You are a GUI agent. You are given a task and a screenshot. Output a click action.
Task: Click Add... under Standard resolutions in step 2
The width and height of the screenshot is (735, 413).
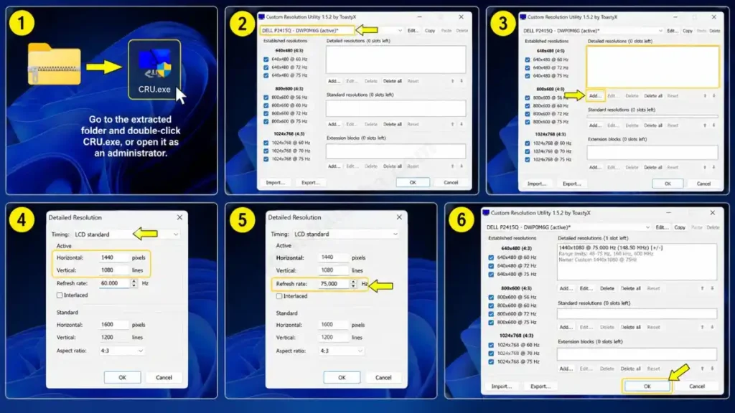(x=334, y=124)
